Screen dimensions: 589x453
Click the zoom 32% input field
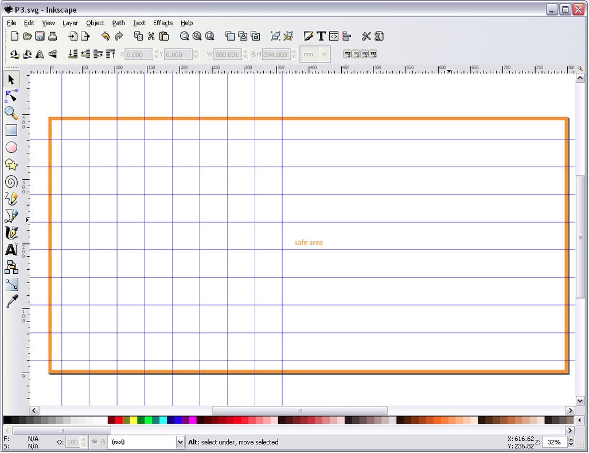555,442
